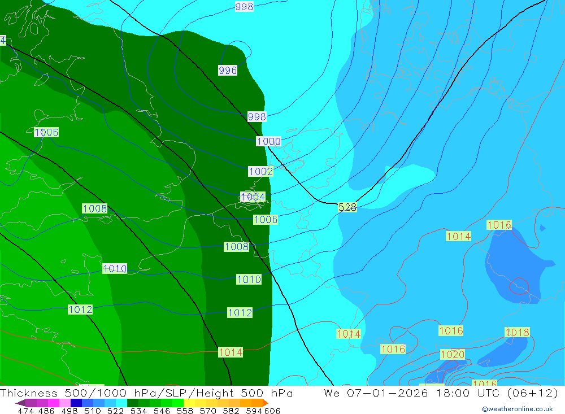Click the red 1018 isobar label
The image size is (565, 414).
(517, 332)
